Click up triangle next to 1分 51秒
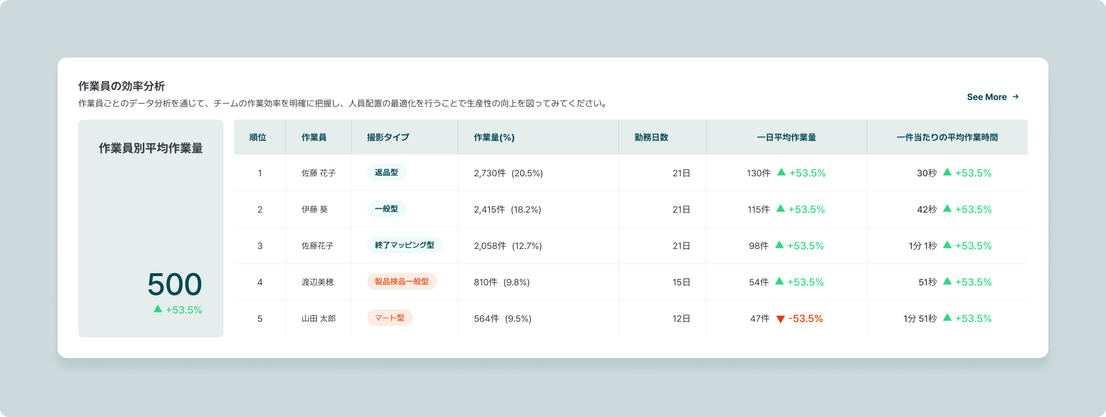 coord(947,318)
